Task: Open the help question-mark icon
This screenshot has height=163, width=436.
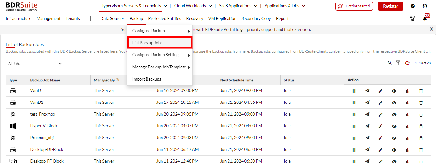Action: coord(413,6)
